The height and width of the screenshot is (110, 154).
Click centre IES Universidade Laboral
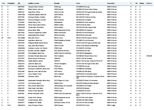[86, 74]
